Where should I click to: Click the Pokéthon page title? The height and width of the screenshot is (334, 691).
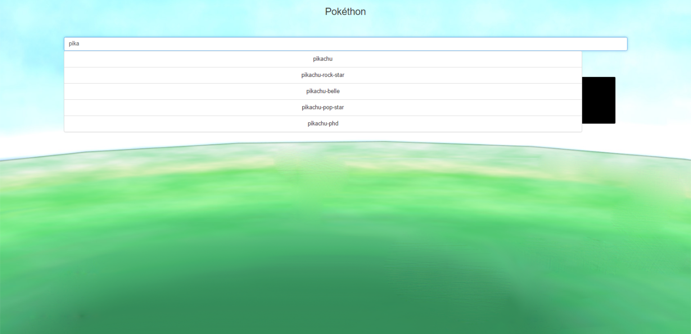(345, 12)
